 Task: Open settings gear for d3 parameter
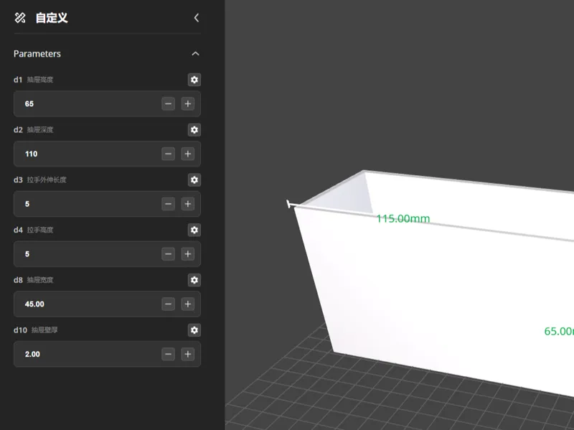(x=194, y=180)
